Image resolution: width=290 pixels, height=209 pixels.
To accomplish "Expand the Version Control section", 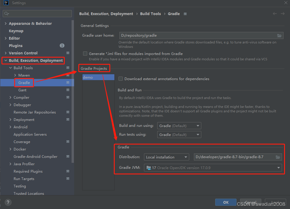I will click(6, 53).
